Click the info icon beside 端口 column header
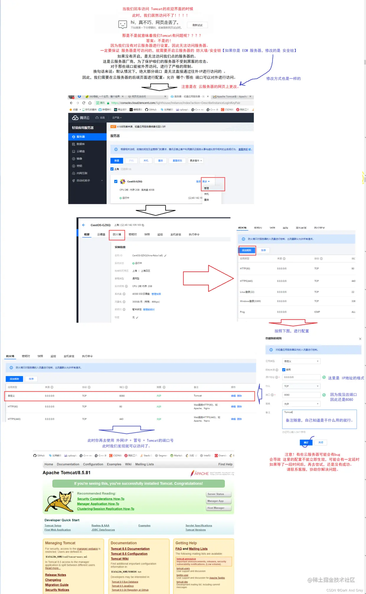The width and height of the screenshot is (366, 594). point(126,387)
